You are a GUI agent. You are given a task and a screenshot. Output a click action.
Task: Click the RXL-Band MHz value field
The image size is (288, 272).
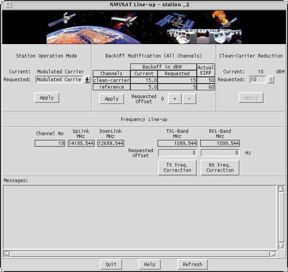click(220, 143)
